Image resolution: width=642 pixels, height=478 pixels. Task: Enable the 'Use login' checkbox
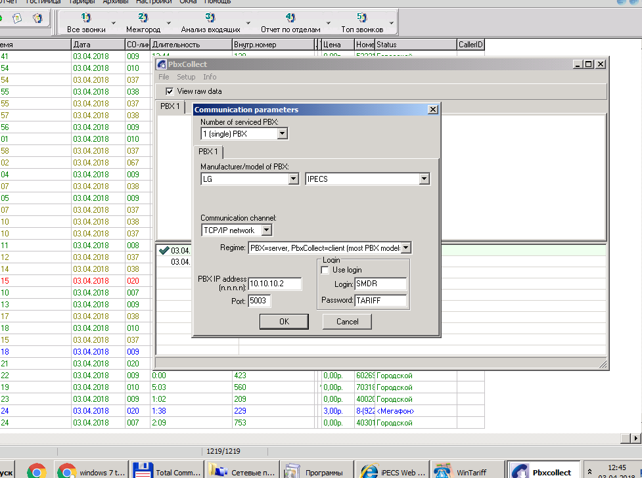(324, 270)
